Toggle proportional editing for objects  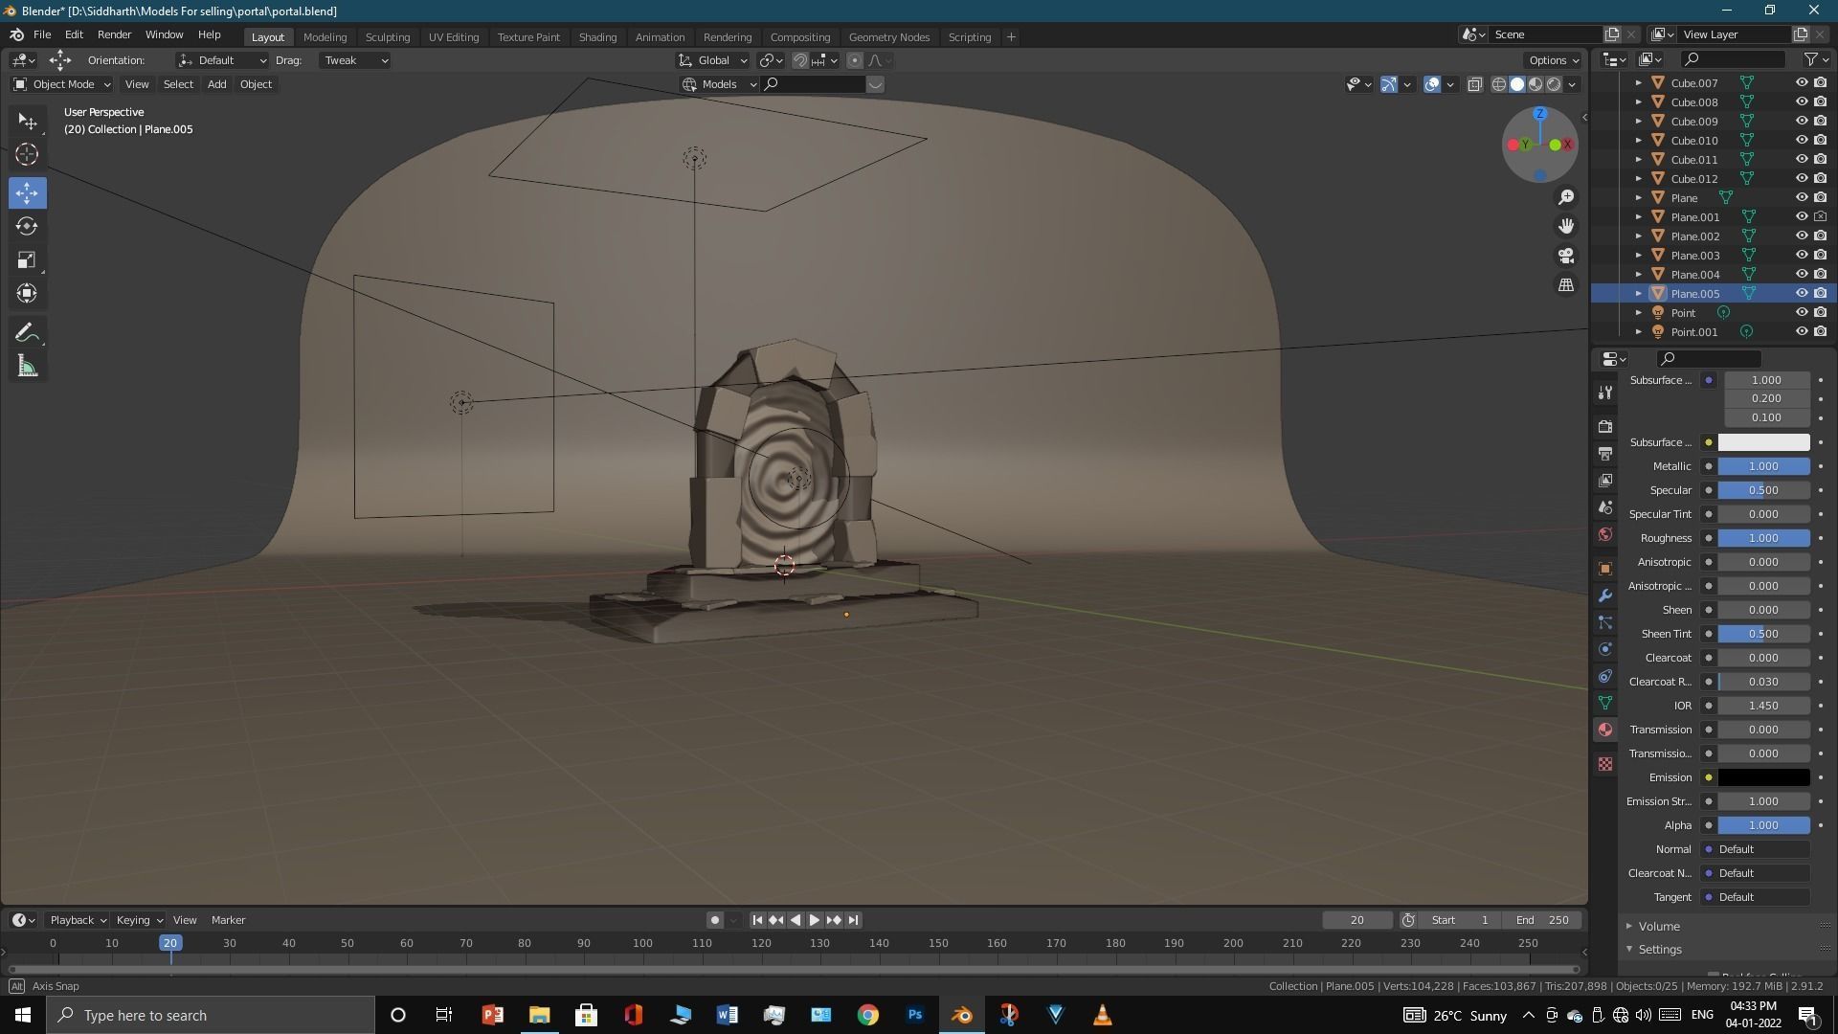[855, 60]
